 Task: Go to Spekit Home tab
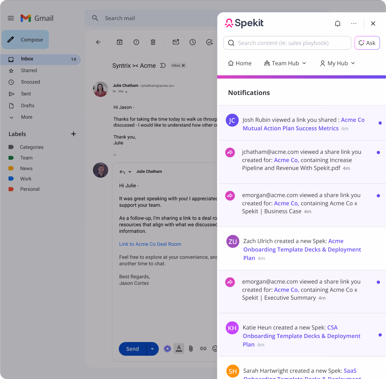coord(240,63)
